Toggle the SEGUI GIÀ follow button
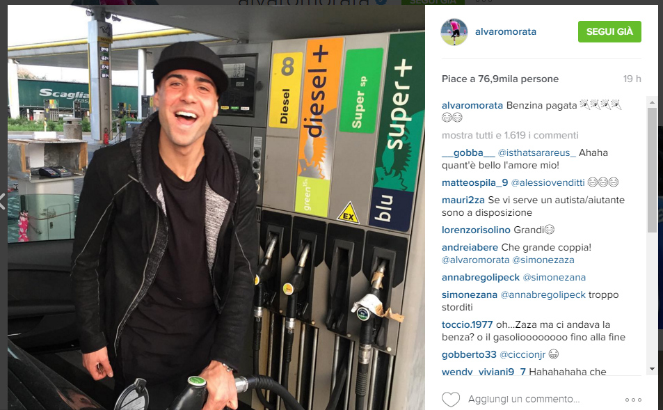The image size is (663, 410). tap(609, 32)
